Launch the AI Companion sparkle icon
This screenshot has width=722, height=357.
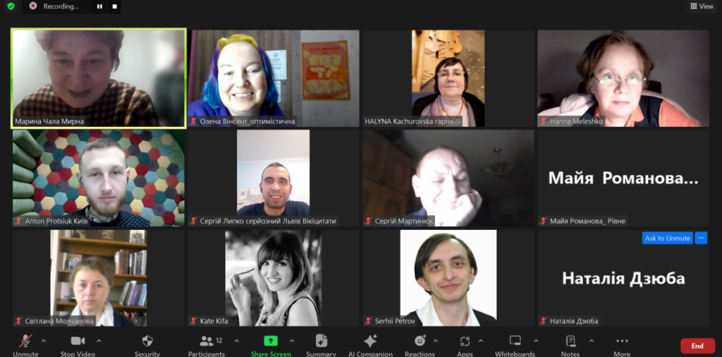370,341
